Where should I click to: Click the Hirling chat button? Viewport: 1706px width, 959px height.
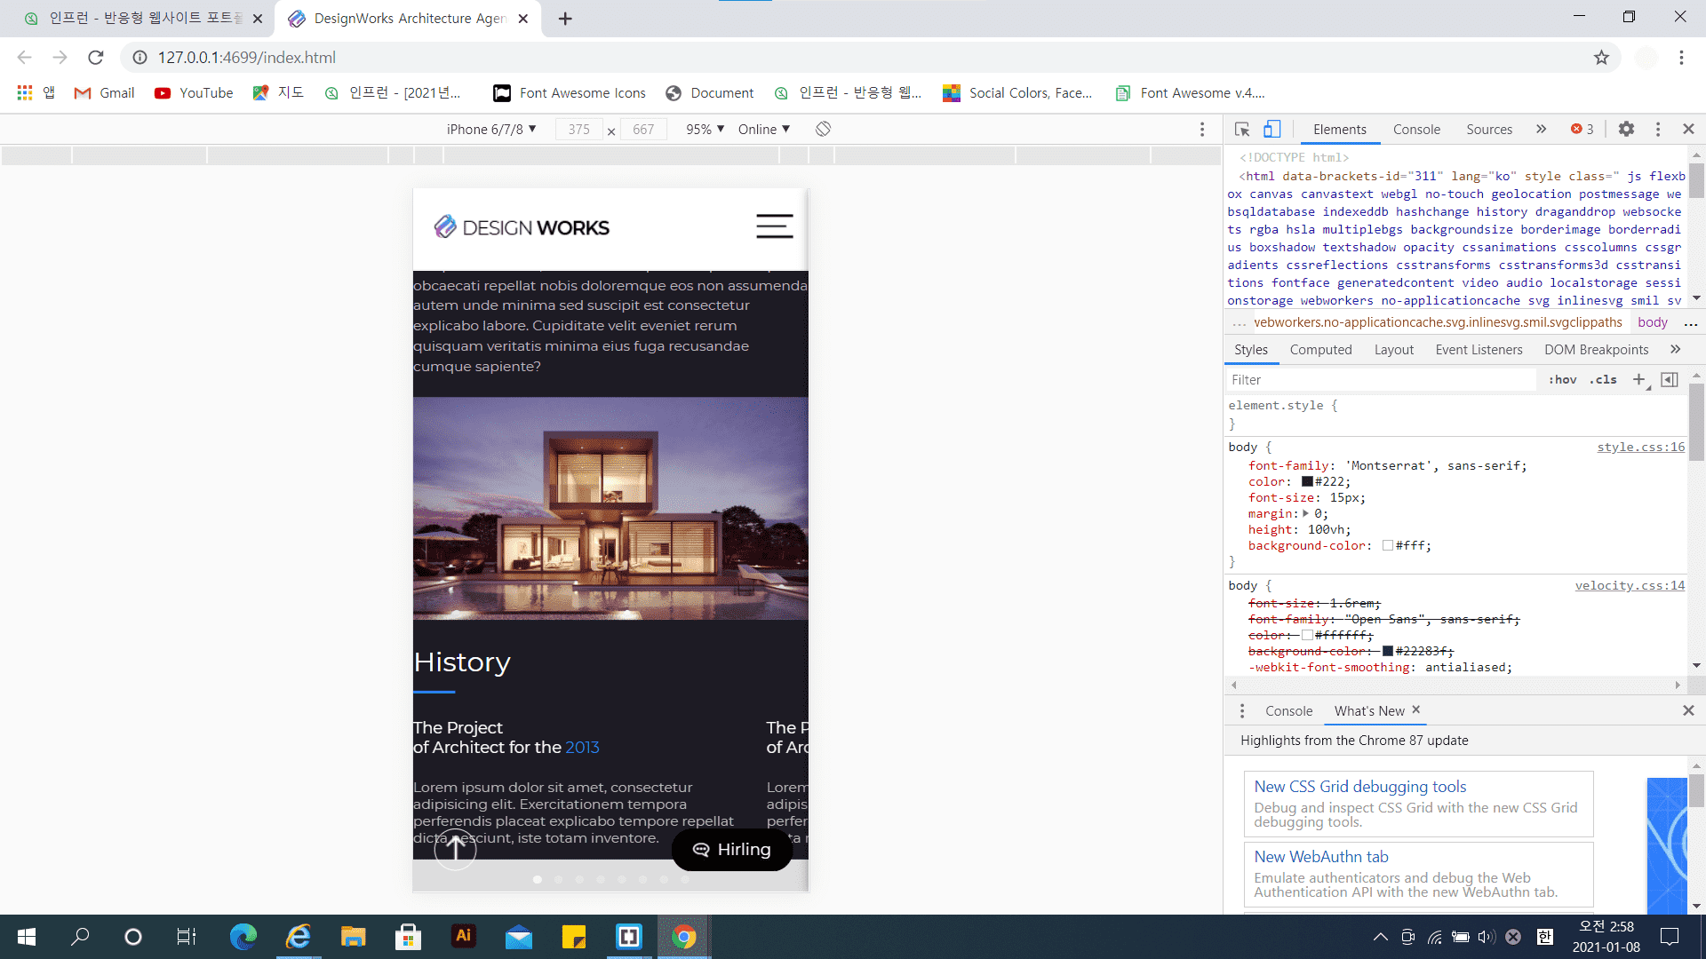(731, 850)
